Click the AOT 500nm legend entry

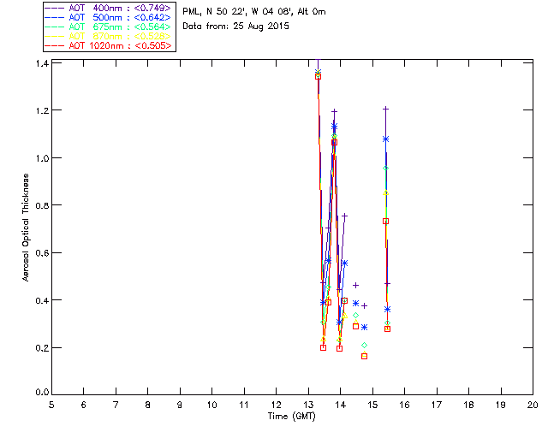(x=108, y=17)
